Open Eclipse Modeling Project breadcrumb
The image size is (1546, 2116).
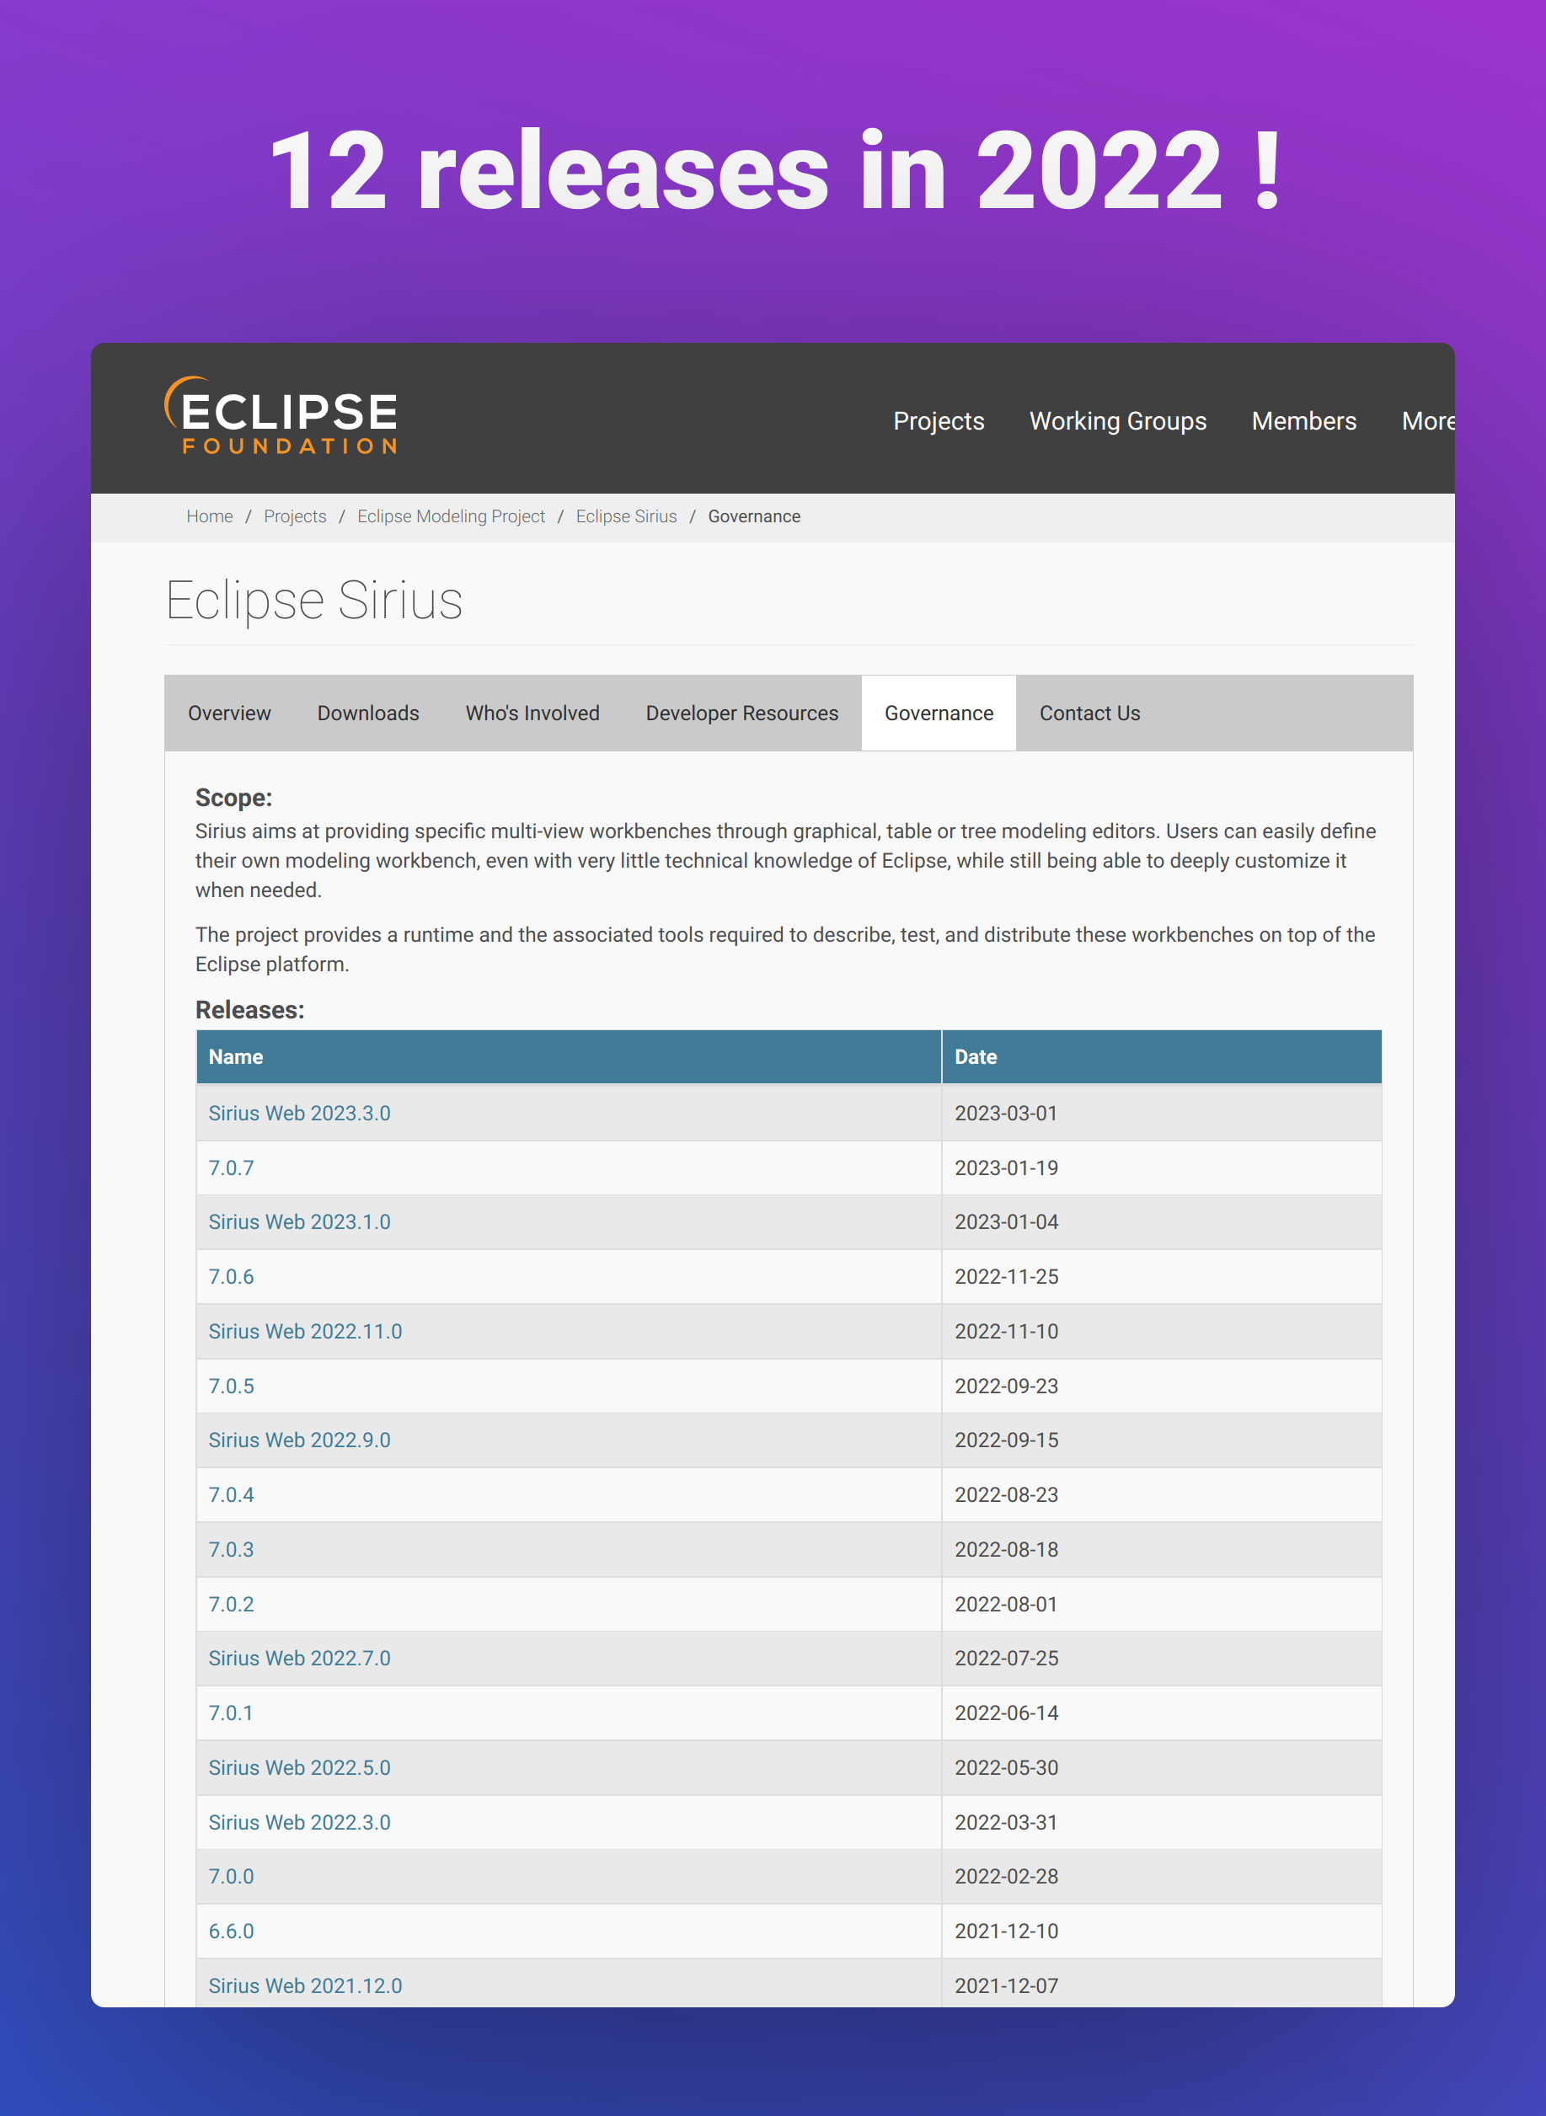tap(451, 516)
